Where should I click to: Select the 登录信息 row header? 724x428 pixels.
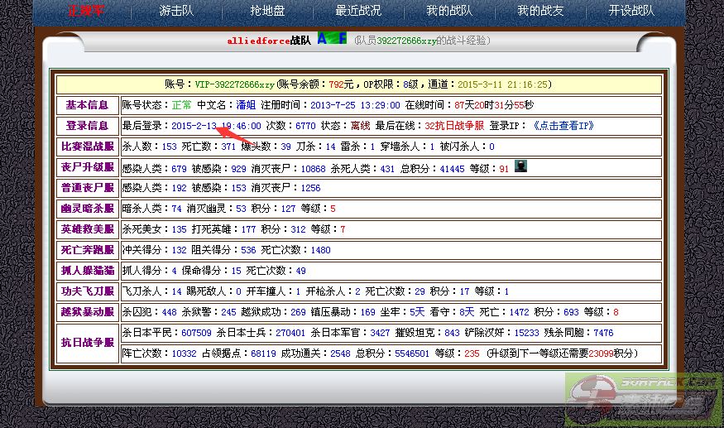87,126
